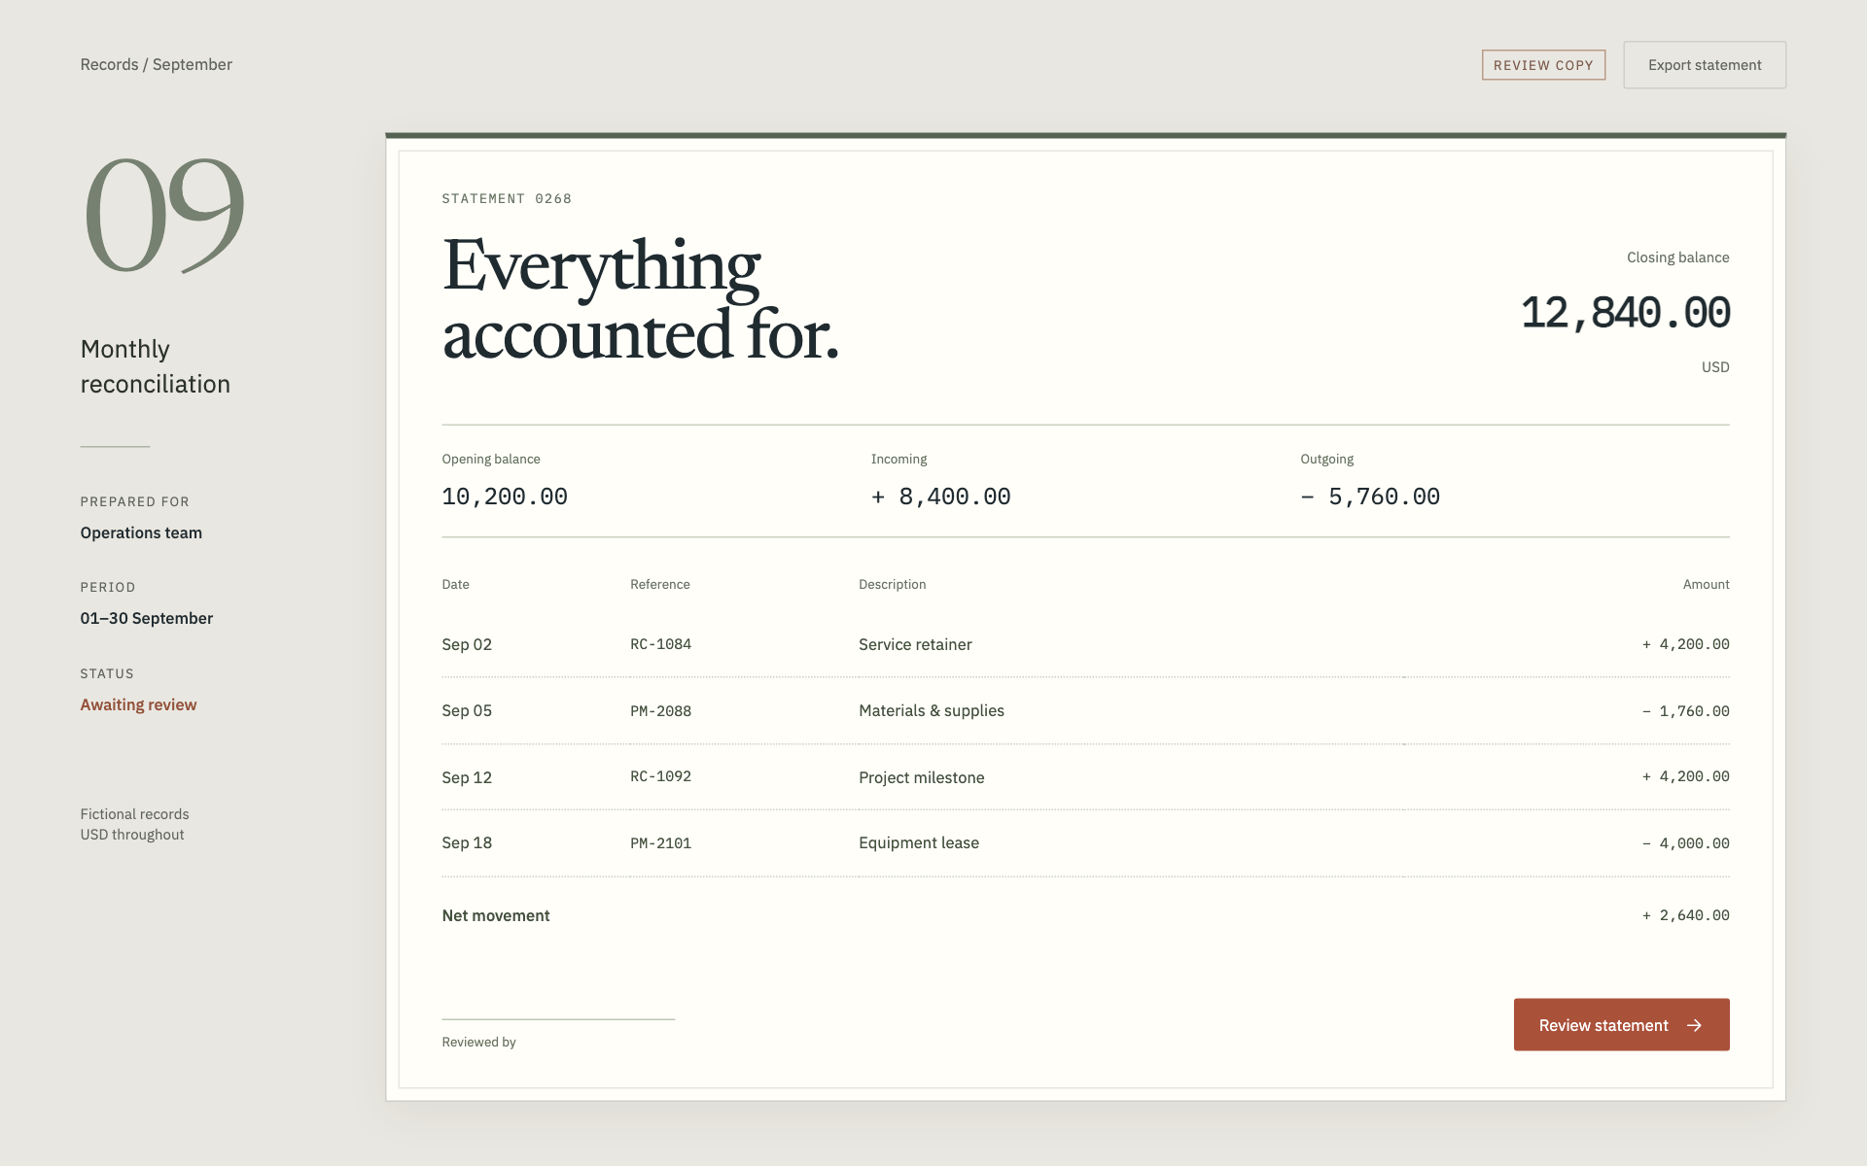
Task: Click the Materials & supplies description
Action: click(x=932, y=710)
